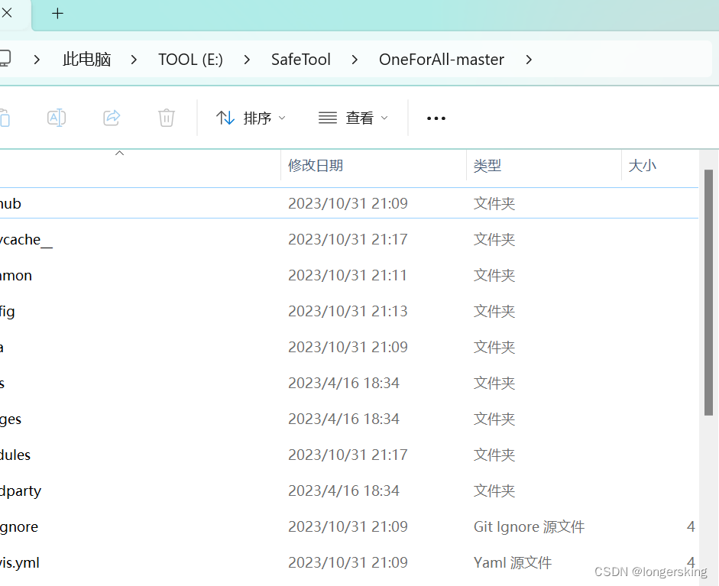Click the Rename icon in the toolbar
The height and width of the screenshot is (586, 719).
56,118
